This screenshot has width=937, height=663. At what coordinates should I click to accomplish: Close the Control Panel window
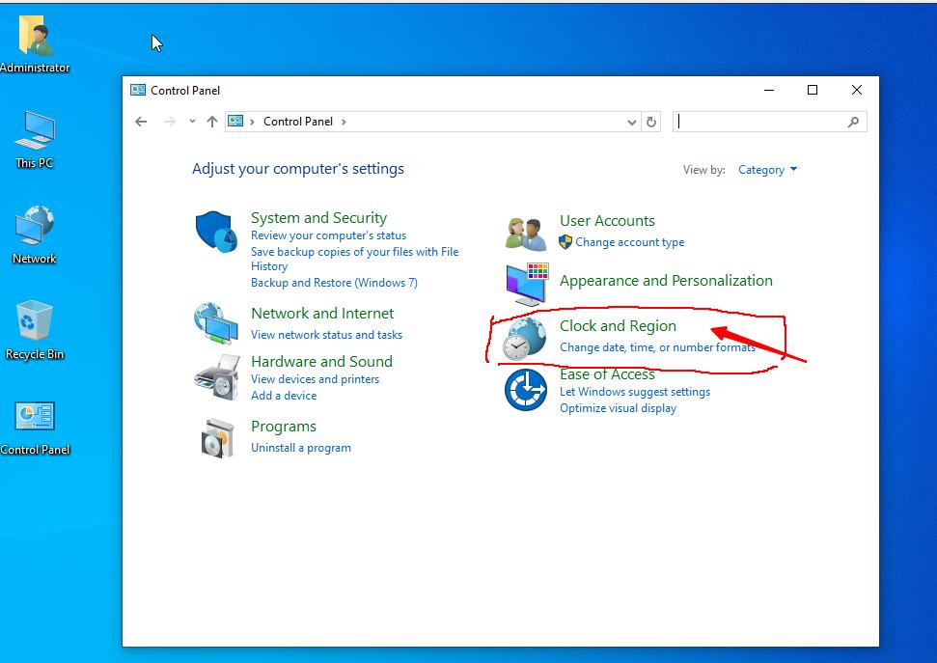(x=856, y=91)
